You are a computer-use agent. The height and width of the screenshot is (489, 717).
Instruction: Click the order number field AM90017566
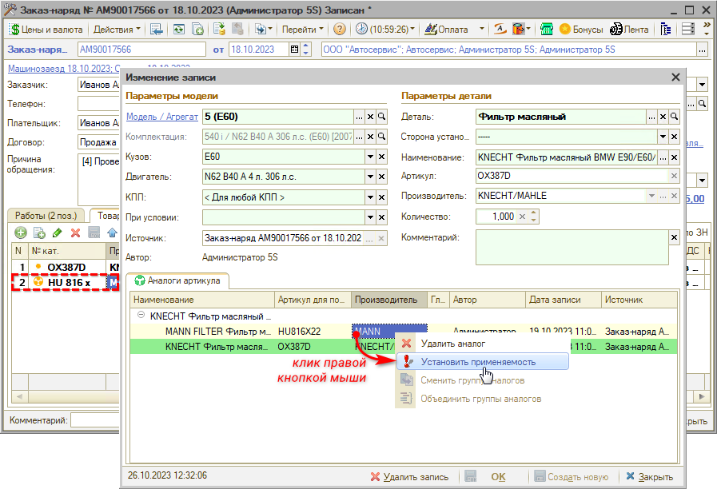point(141,50)
